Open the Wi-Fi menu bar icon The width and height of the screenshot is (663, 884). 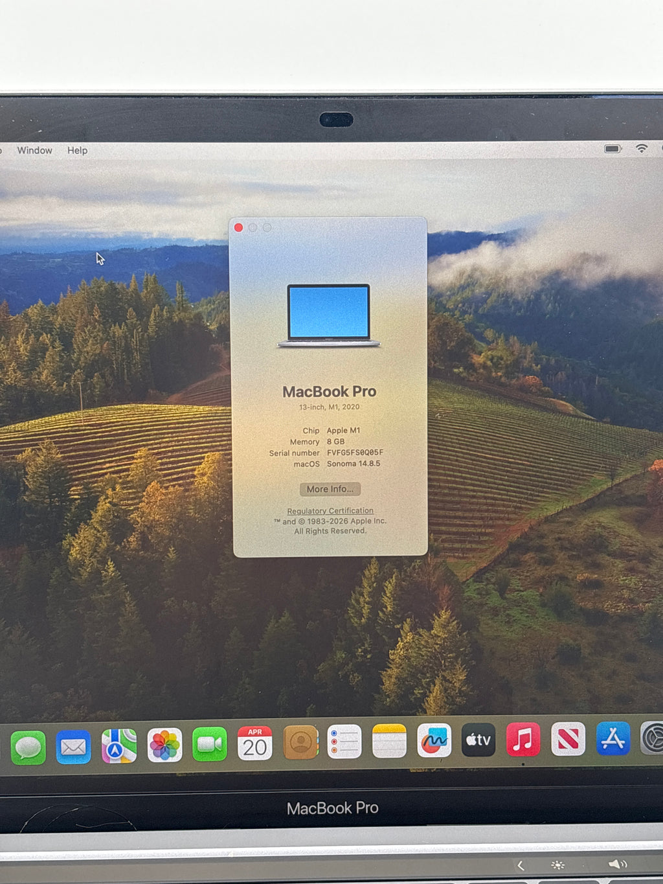[642, 148]
